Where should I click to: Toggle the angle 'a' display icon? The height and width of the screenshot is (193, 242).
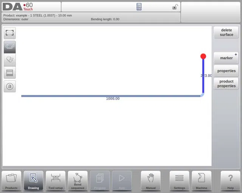coord(10,86)
